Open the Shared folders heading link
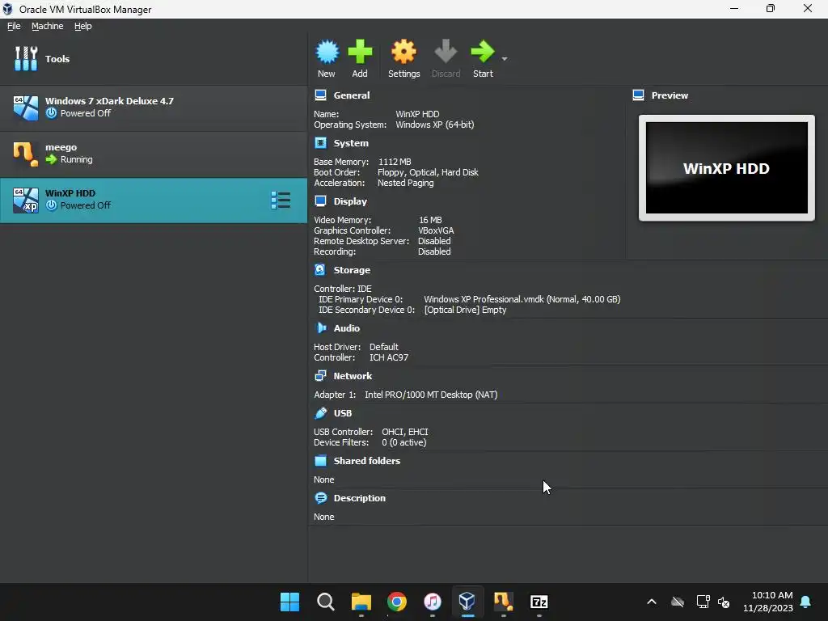Viewport: 828px width, 621px height. 367,461
